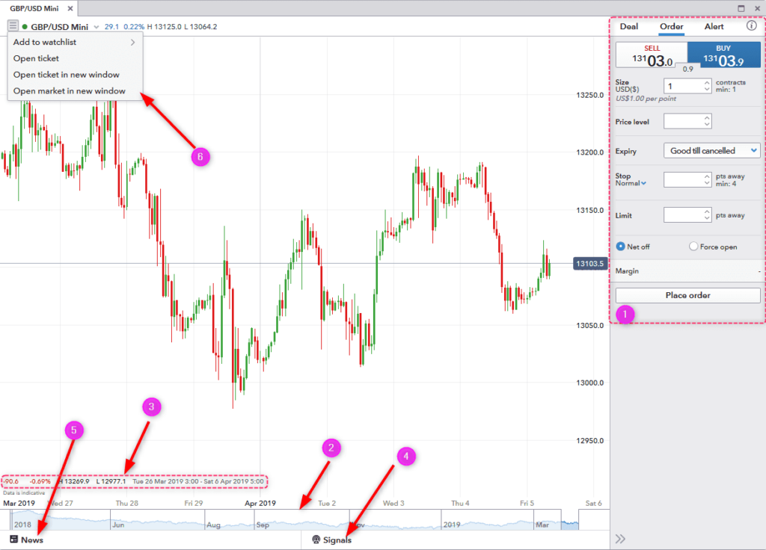Image resolution: width=766 pixels, height=550 pixels.
Task: Collapse the side panel with double chevron
Action: pos(620,539)
